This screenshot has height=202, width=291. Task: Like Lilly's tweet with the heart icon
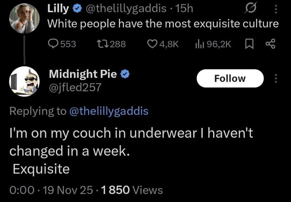(151, 44)
